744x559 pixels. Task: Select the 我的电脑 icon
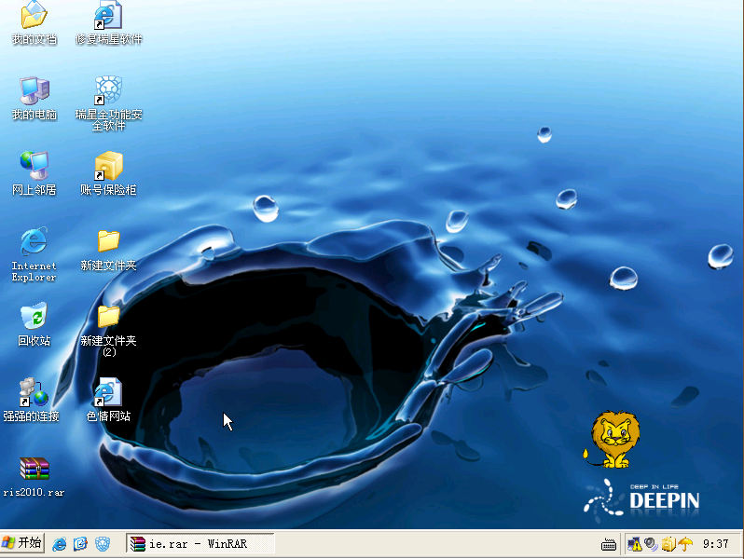[x=34, y=98]
